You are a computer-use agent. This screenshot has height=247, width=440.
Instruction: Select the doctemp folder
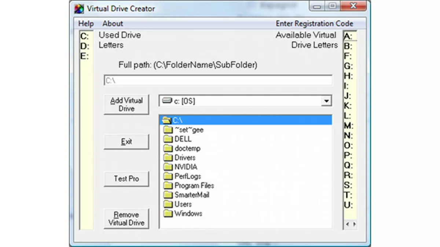click(182, 148)
